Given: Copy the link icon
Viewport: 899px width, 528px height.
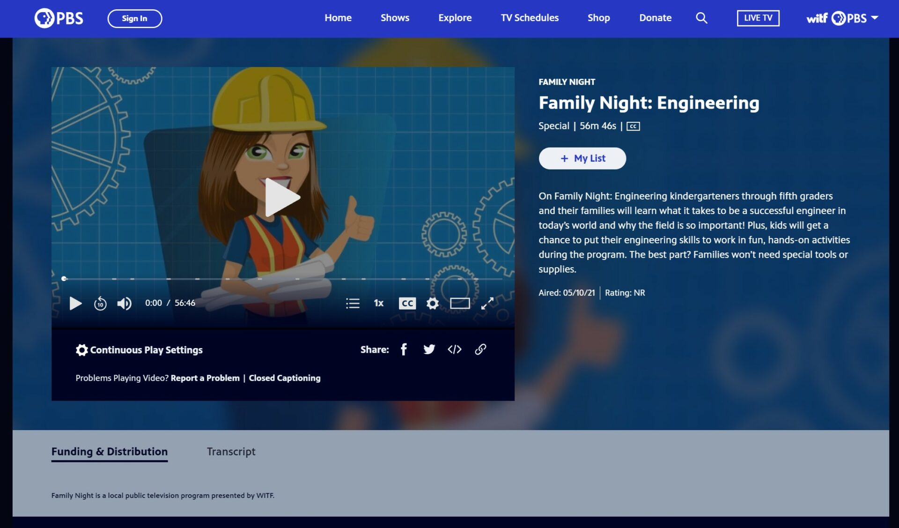Looking at the screenshot, I should [x=480, y=350].
